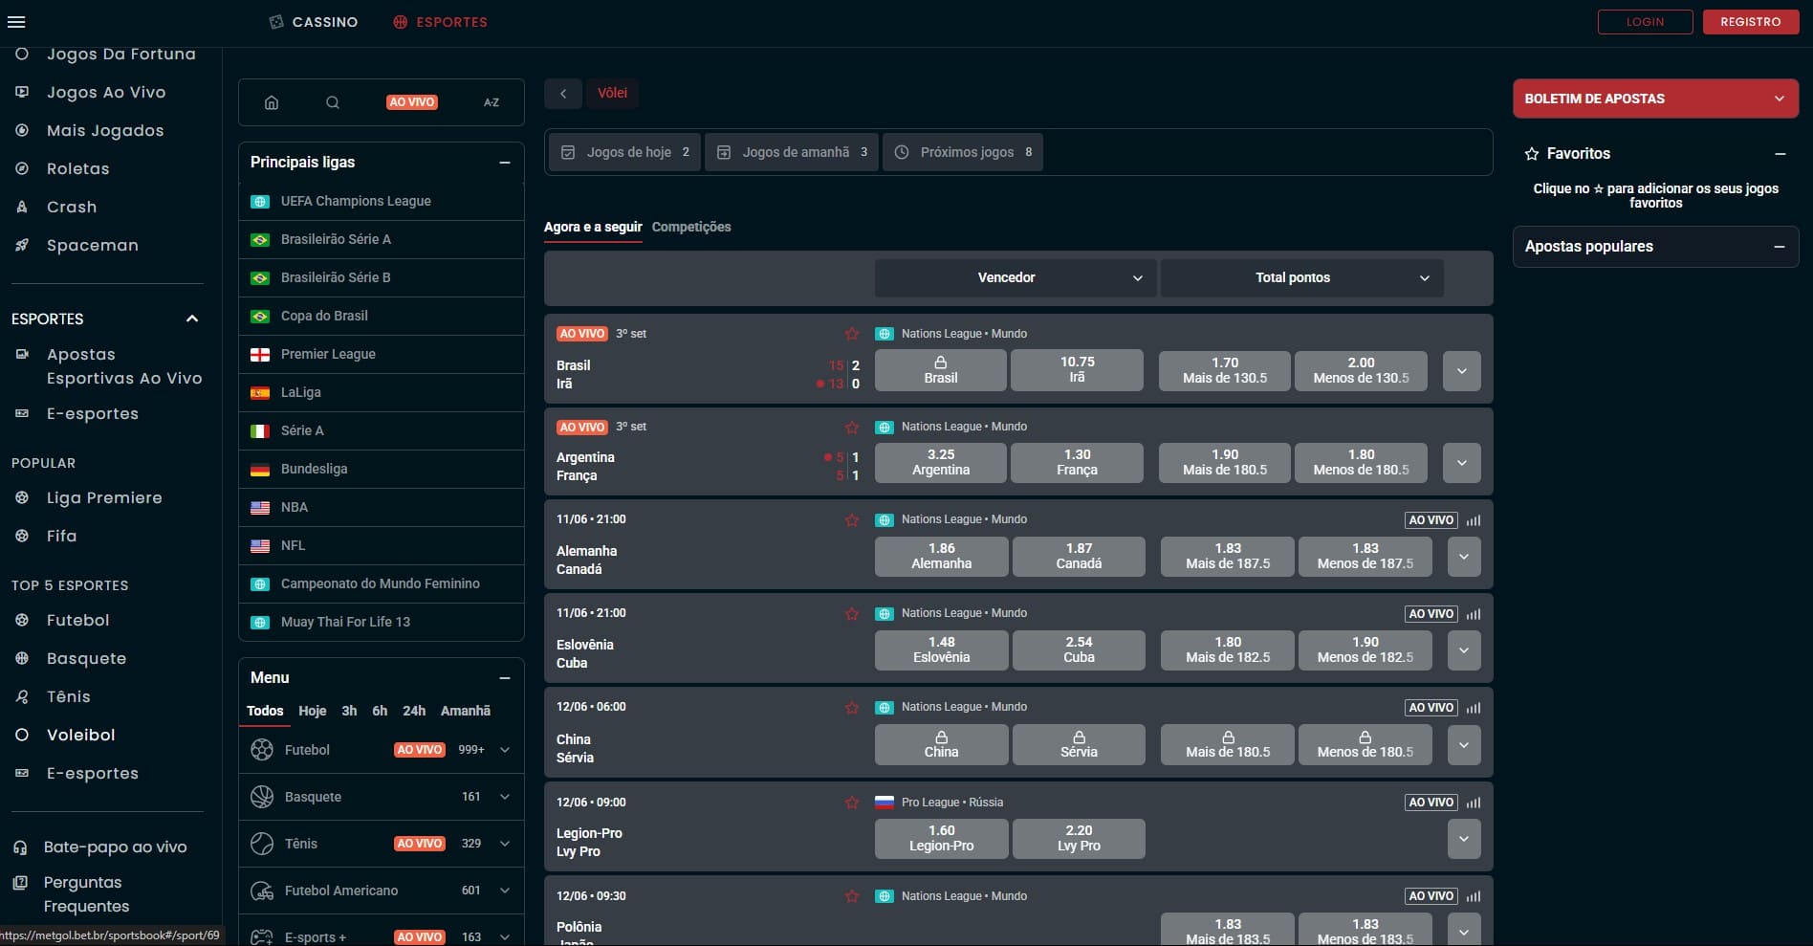Collapse the Menu panel
This screenshot has width=1813, height=946.
pos(505,678)
